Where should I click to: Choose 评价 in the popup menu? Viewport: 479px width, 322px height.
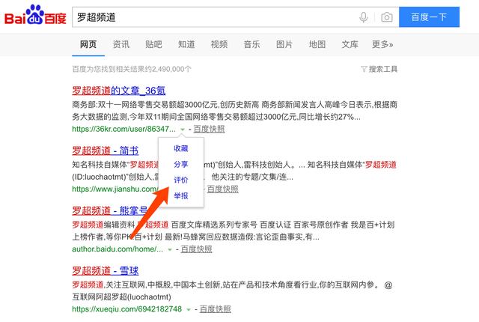(181, 180)
